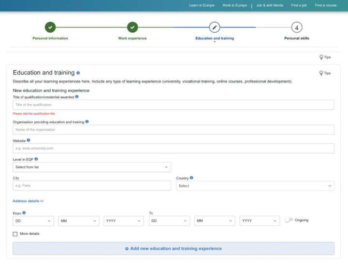Open the Level in EQF dropdown list
348x269 pixels.
click(92, 167)
